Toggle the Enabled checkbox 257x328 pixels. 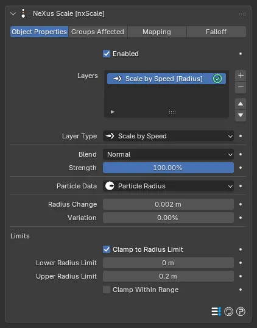(x=107, y=54)
